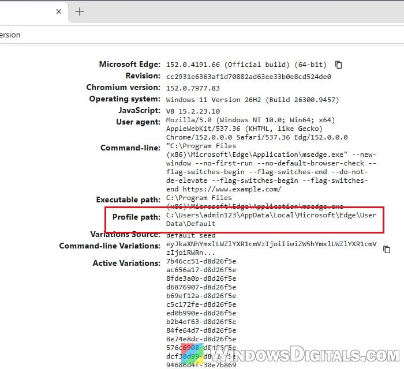
Task: Click the 'Executable path:' label
Action: [128, 200]
